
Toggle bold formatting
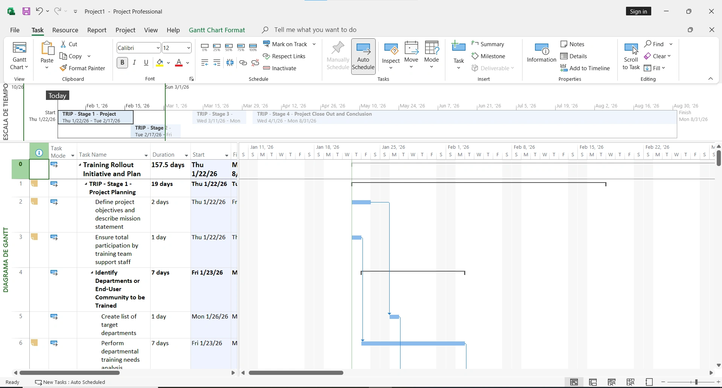pyautogui.click(x=122, y=62)
